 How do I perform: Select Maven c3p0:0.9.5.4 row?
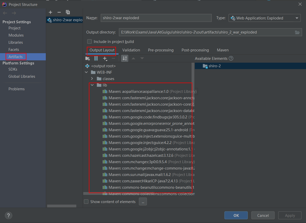pyautogui.click(x=148, y=162)
